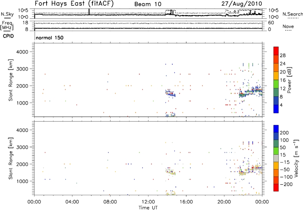Viewport: 303px width, 210px height.
Task: Click the 14:00 echo cluster near 1500 km in power panel
Action: [x=170, y=93]
